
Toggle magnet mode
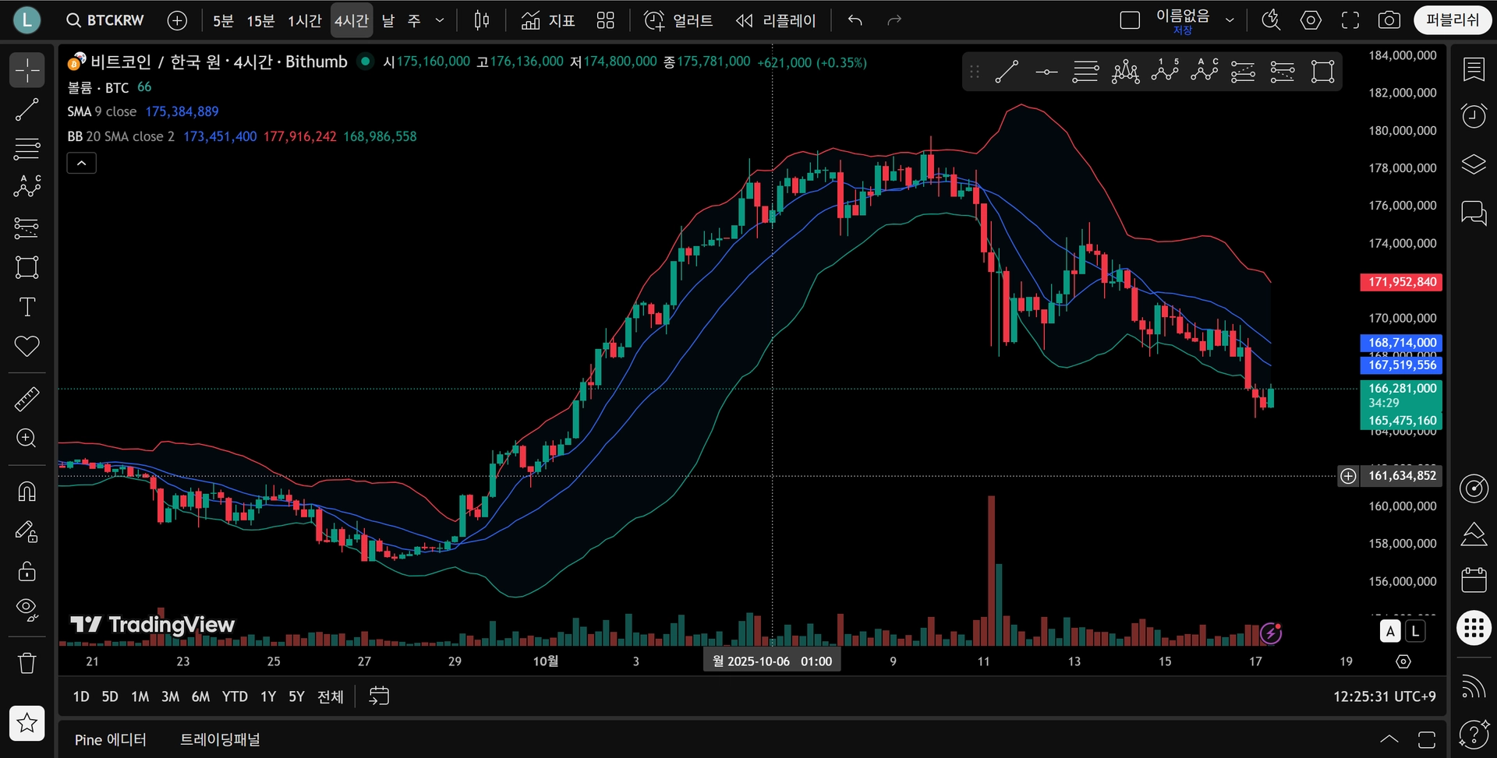tap(27, 492)
